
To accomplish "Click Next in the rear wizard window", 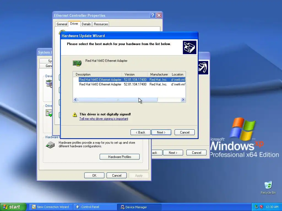I will coord(173,153).
